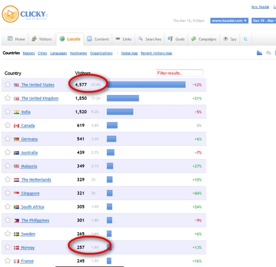Viewport: 276px width, 267px height.
Task: Open the www.husdal.com site dropdown
Action: point(229,21)
